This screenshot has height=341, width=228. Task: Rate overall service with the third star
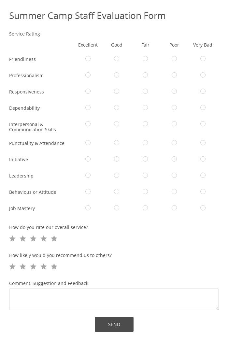[33, 239]
